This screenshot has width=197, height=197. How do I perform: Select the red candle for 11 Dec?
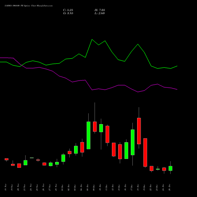(108, 134)
